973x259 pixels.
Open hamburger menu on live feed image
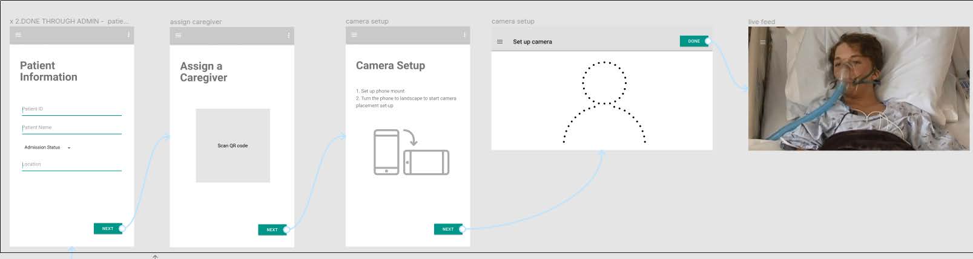click(x=762, y=42)
